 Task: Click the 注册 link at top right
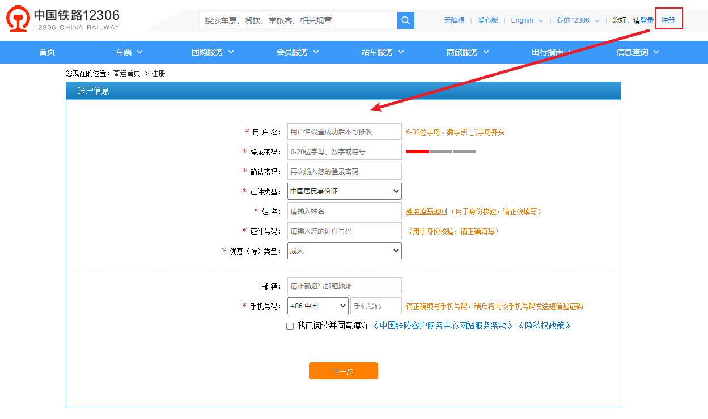(668, 20)
